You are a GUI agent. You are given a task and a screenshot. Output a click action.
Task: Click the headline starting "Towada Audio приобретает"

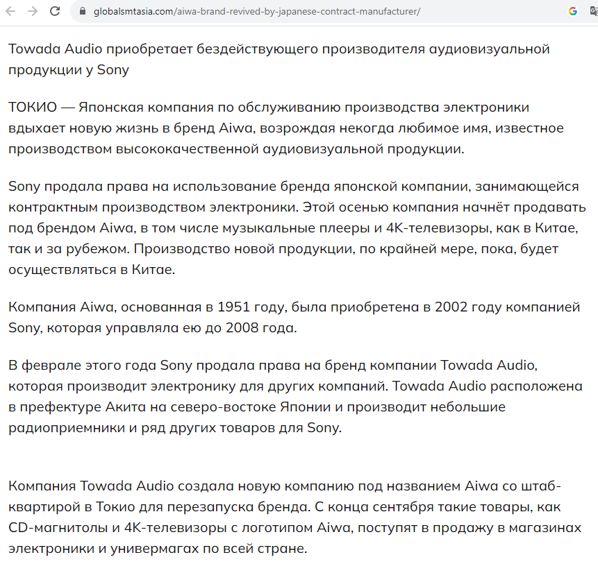279,60
